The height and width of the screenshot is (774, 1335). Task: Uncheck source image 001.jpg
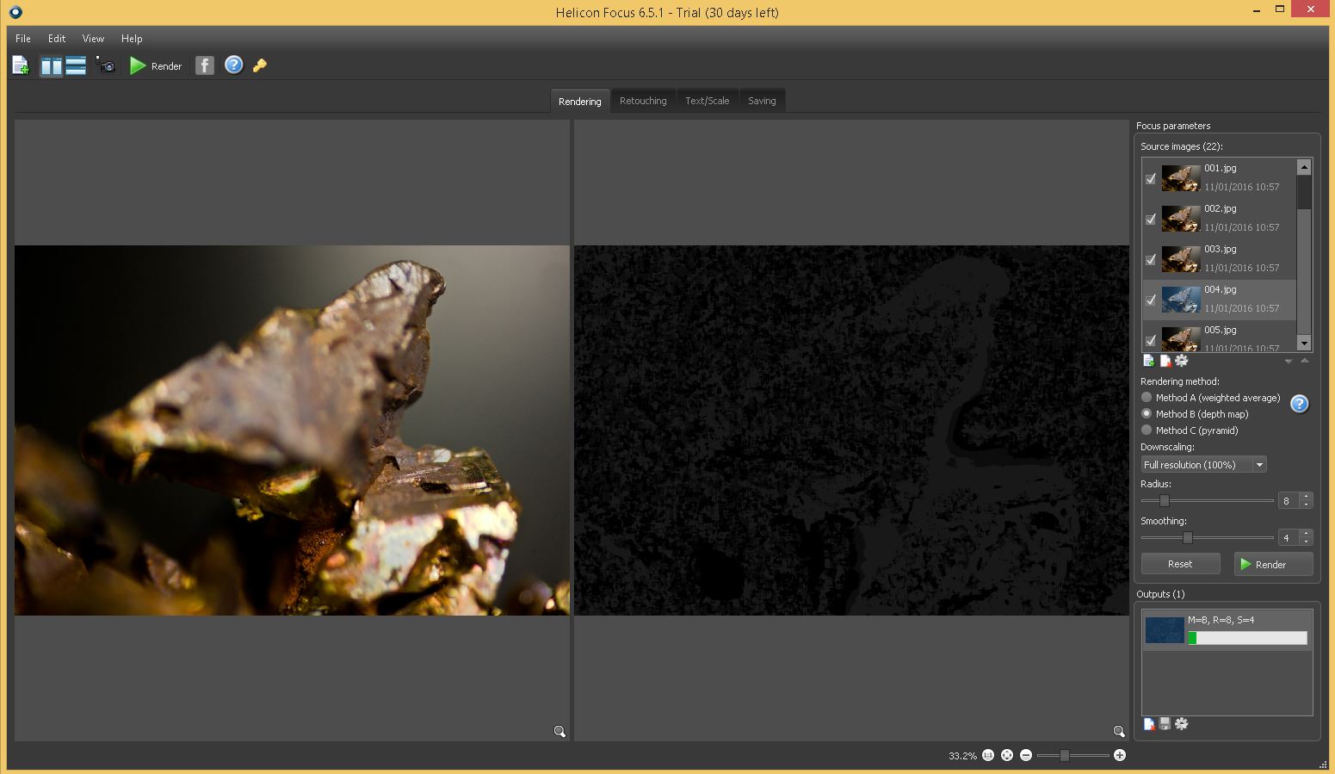click(x=1151, y=179)
